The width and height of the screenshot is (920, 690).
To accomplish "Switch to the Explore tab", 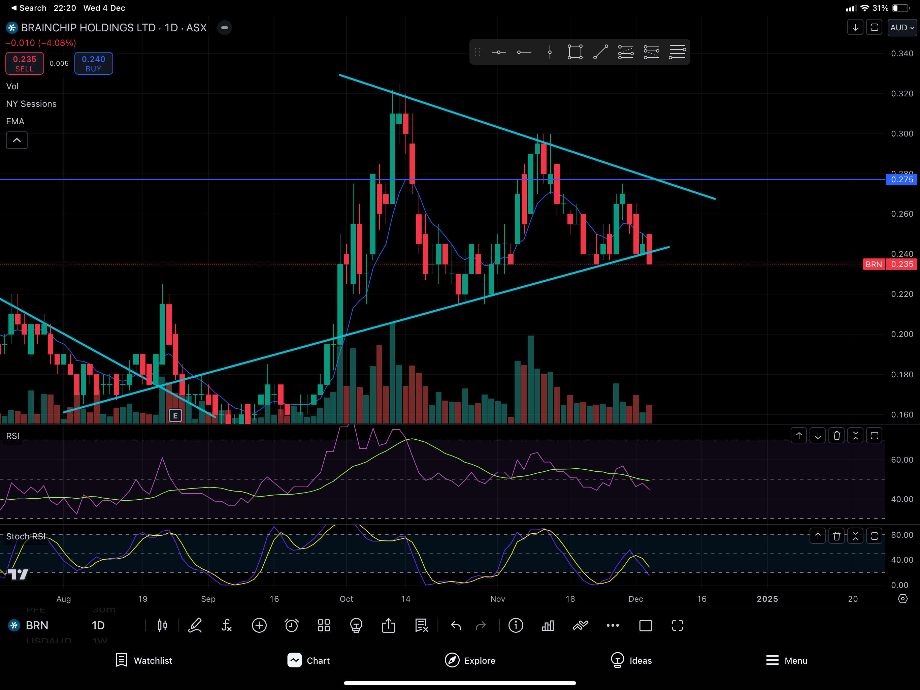I will [470, 660].
